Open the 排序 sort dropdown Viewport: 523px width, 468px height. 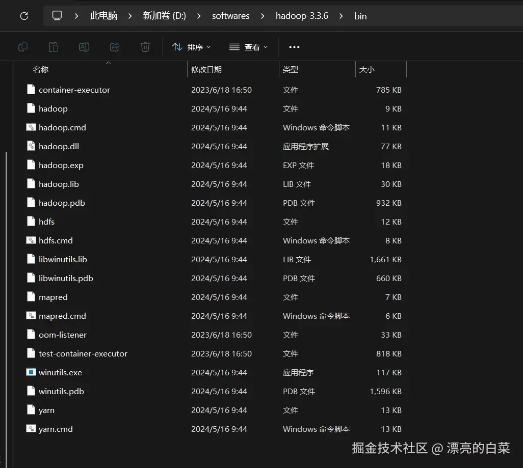(x=191, y=47)
